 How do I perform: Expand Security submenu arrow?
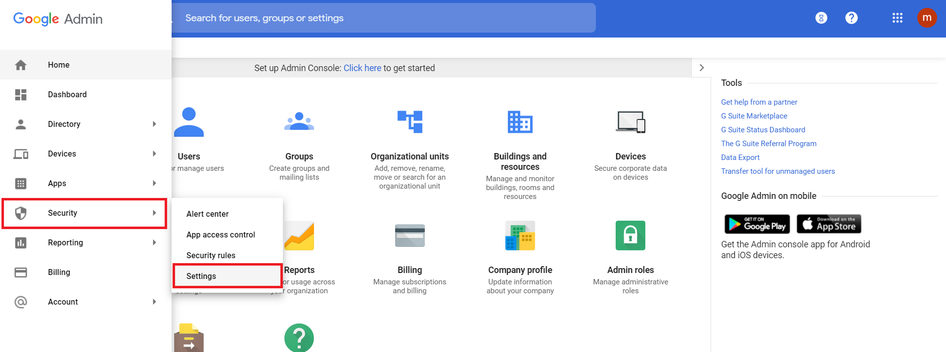click(x=155, y=213)
